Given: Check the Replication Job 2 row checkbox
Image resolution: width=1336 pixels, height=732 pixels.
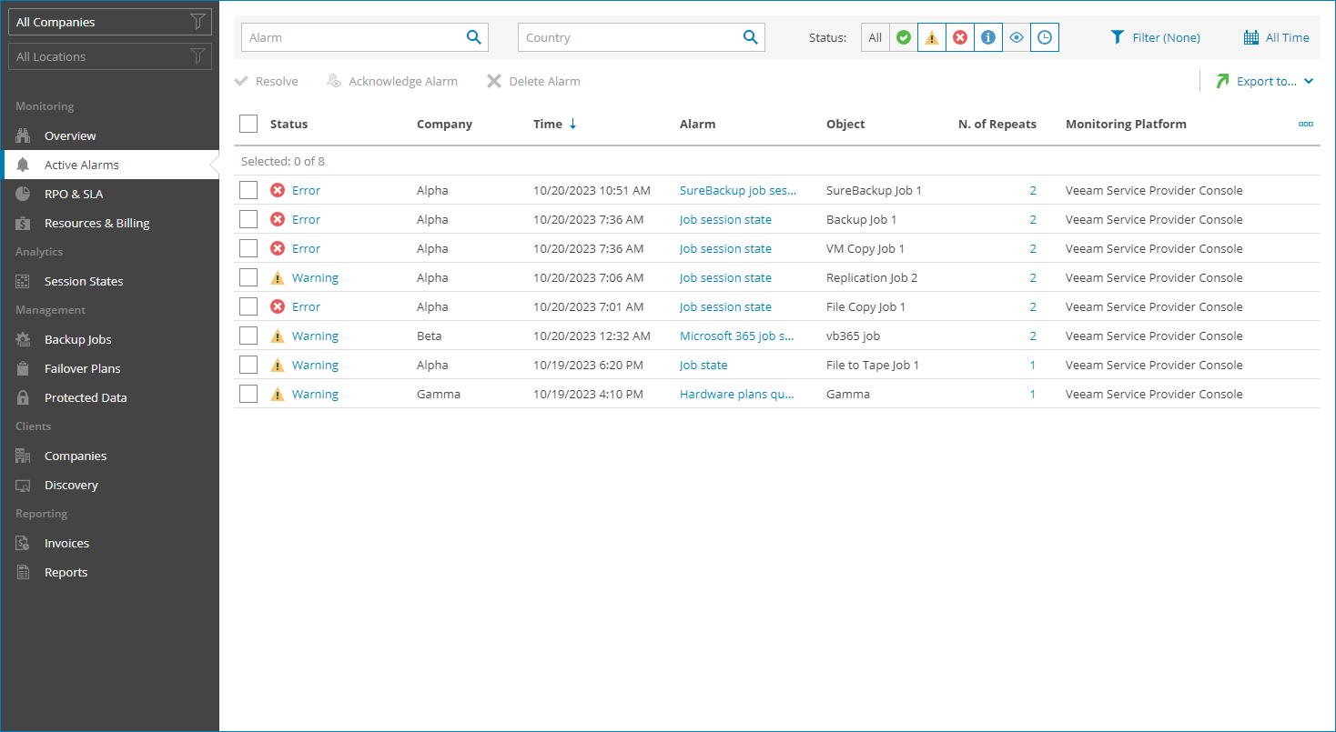Looking at the screenshot, I should [x=248, y=277].
